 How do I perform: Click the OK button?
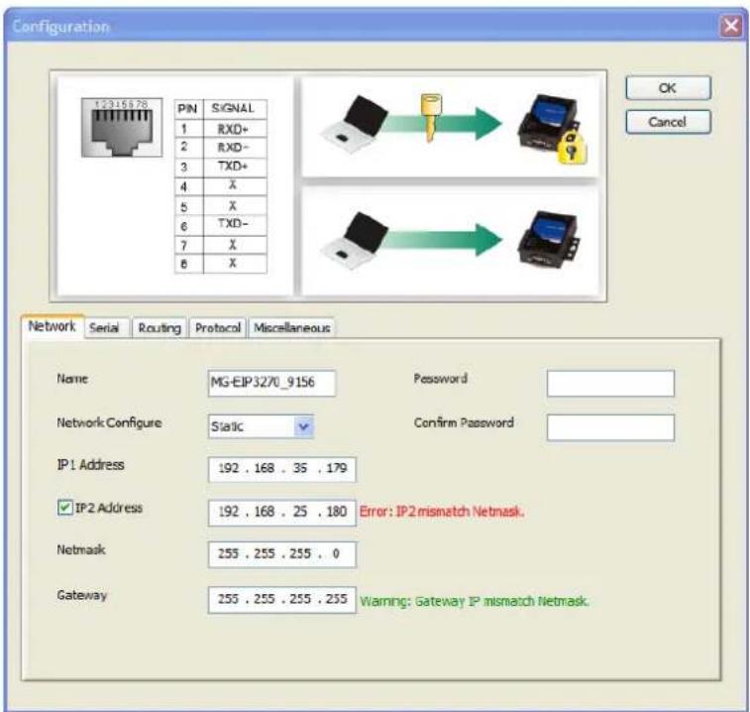click(668, 88)
